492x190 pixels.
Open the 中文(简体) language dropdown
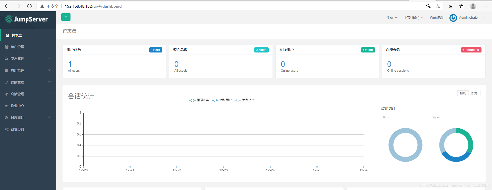click(x=413, y=18)
